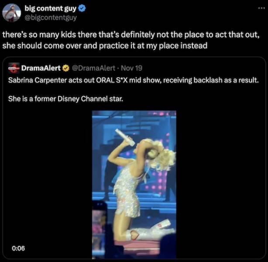Click the microphone in the video frame

click(125, 137)
